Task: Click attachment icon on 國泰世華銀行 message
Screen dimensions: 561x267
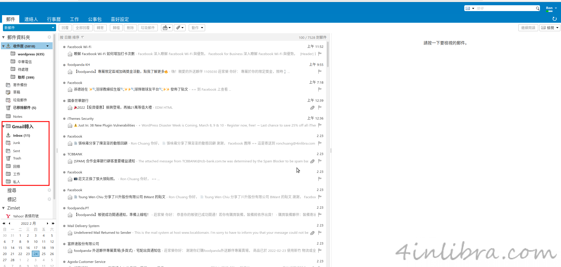Action: pyautogui.click(x=312, y=108)
